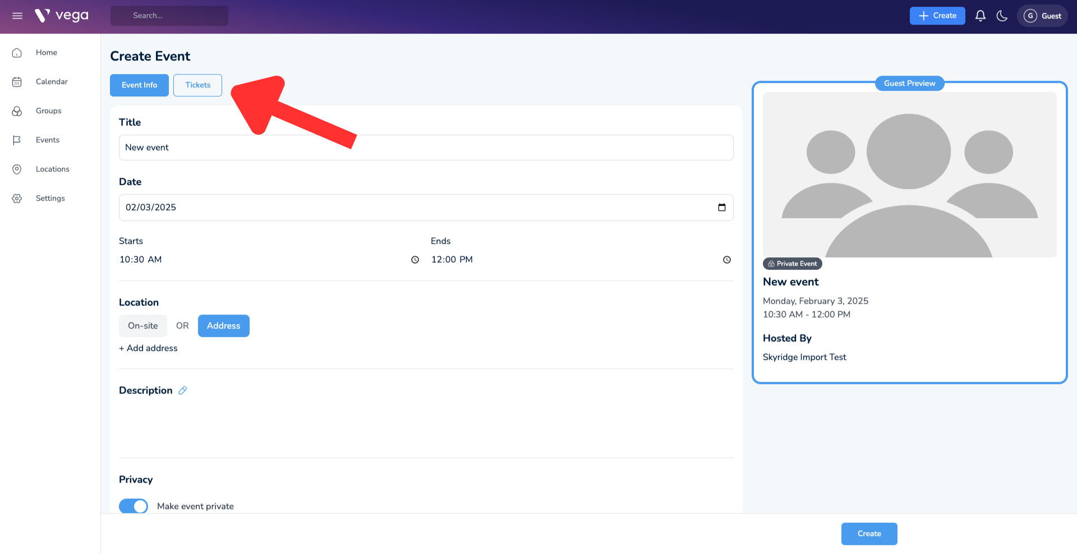Edit description using pencil icon
1077x554 pixels.
[182, 391]
